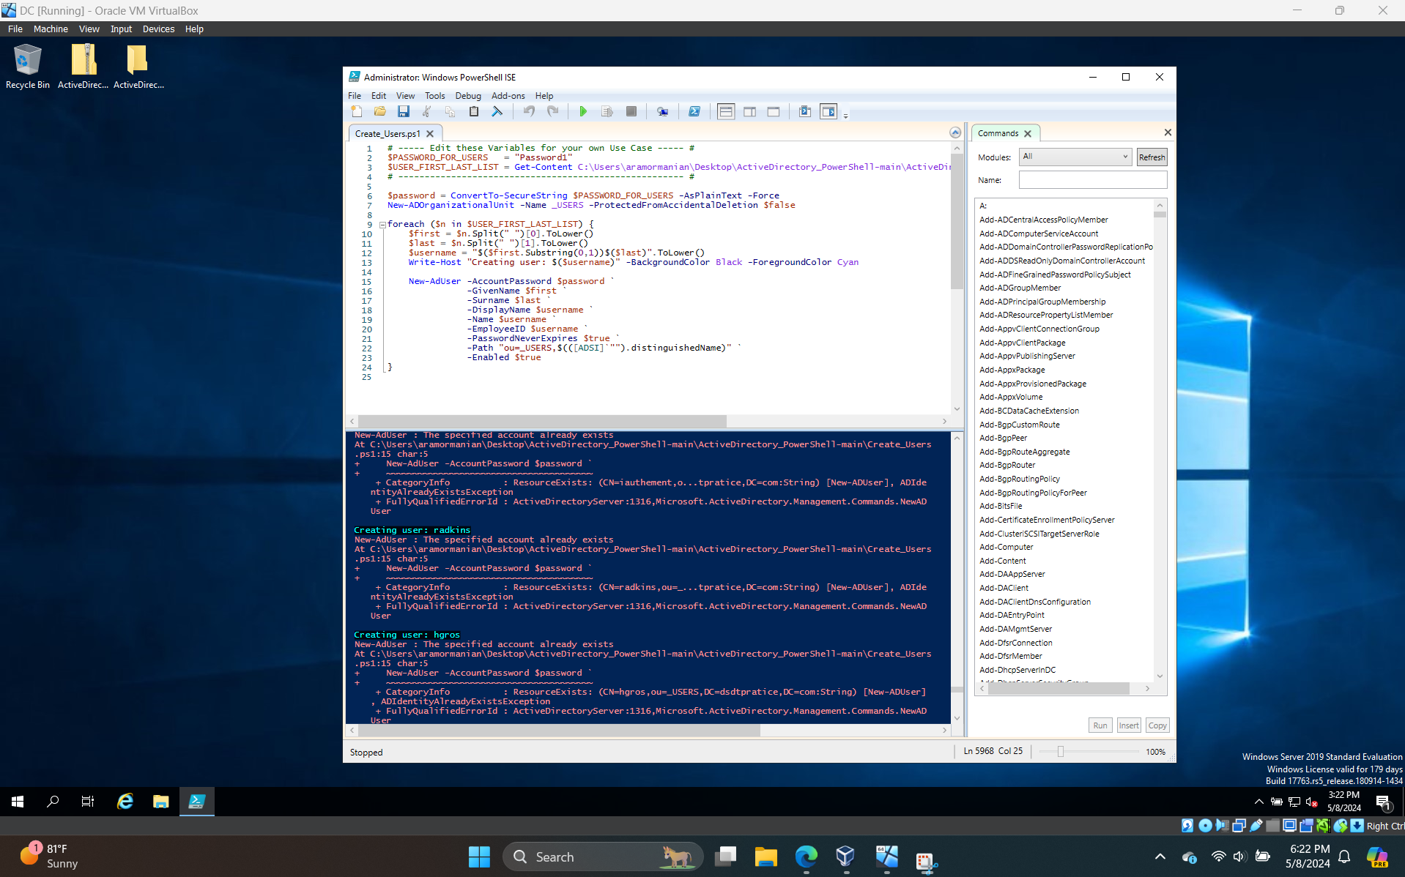Open Microsoft Edge on the host taskbar
This screenshot has width=1405, height=877.
(x=806, y=857)
